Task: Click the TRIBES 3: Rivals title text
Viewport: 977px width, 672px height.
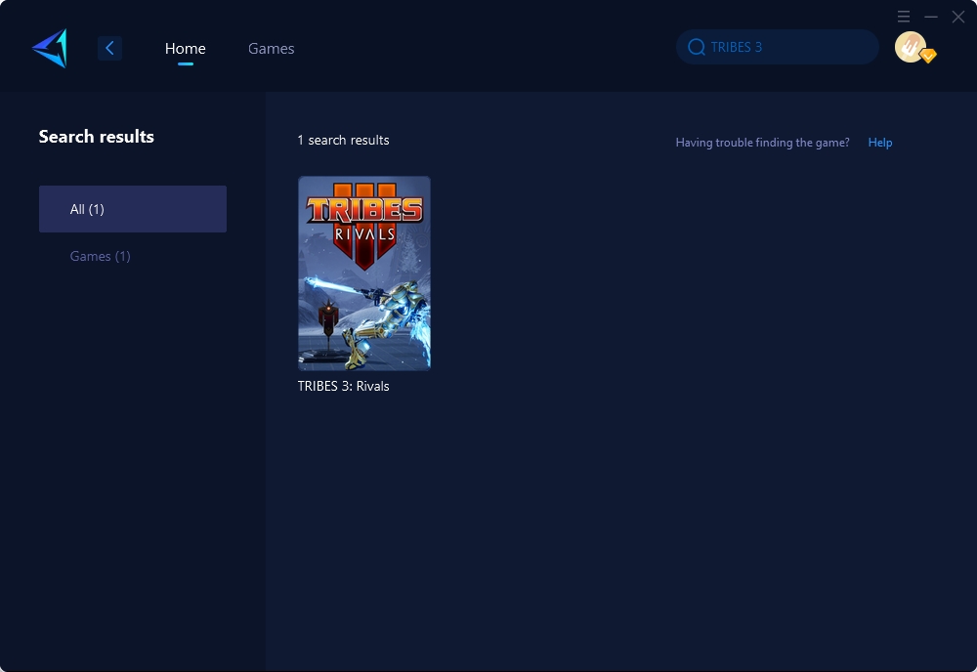Action: [x=343, y=386]
